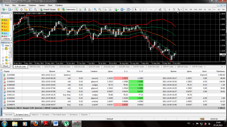The image size is (227, 127).
Task: Click the new chart toolbar icon
Action: 3,9
